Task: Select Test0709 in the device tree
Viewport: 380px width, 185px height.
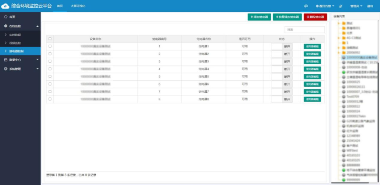Action: click(x=353, y=97)
